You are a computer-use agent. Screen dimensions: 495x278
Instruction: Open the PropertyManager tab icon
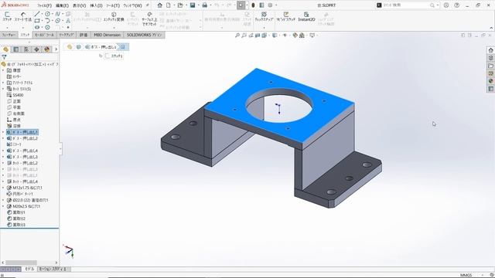click(x=16, y=49)
